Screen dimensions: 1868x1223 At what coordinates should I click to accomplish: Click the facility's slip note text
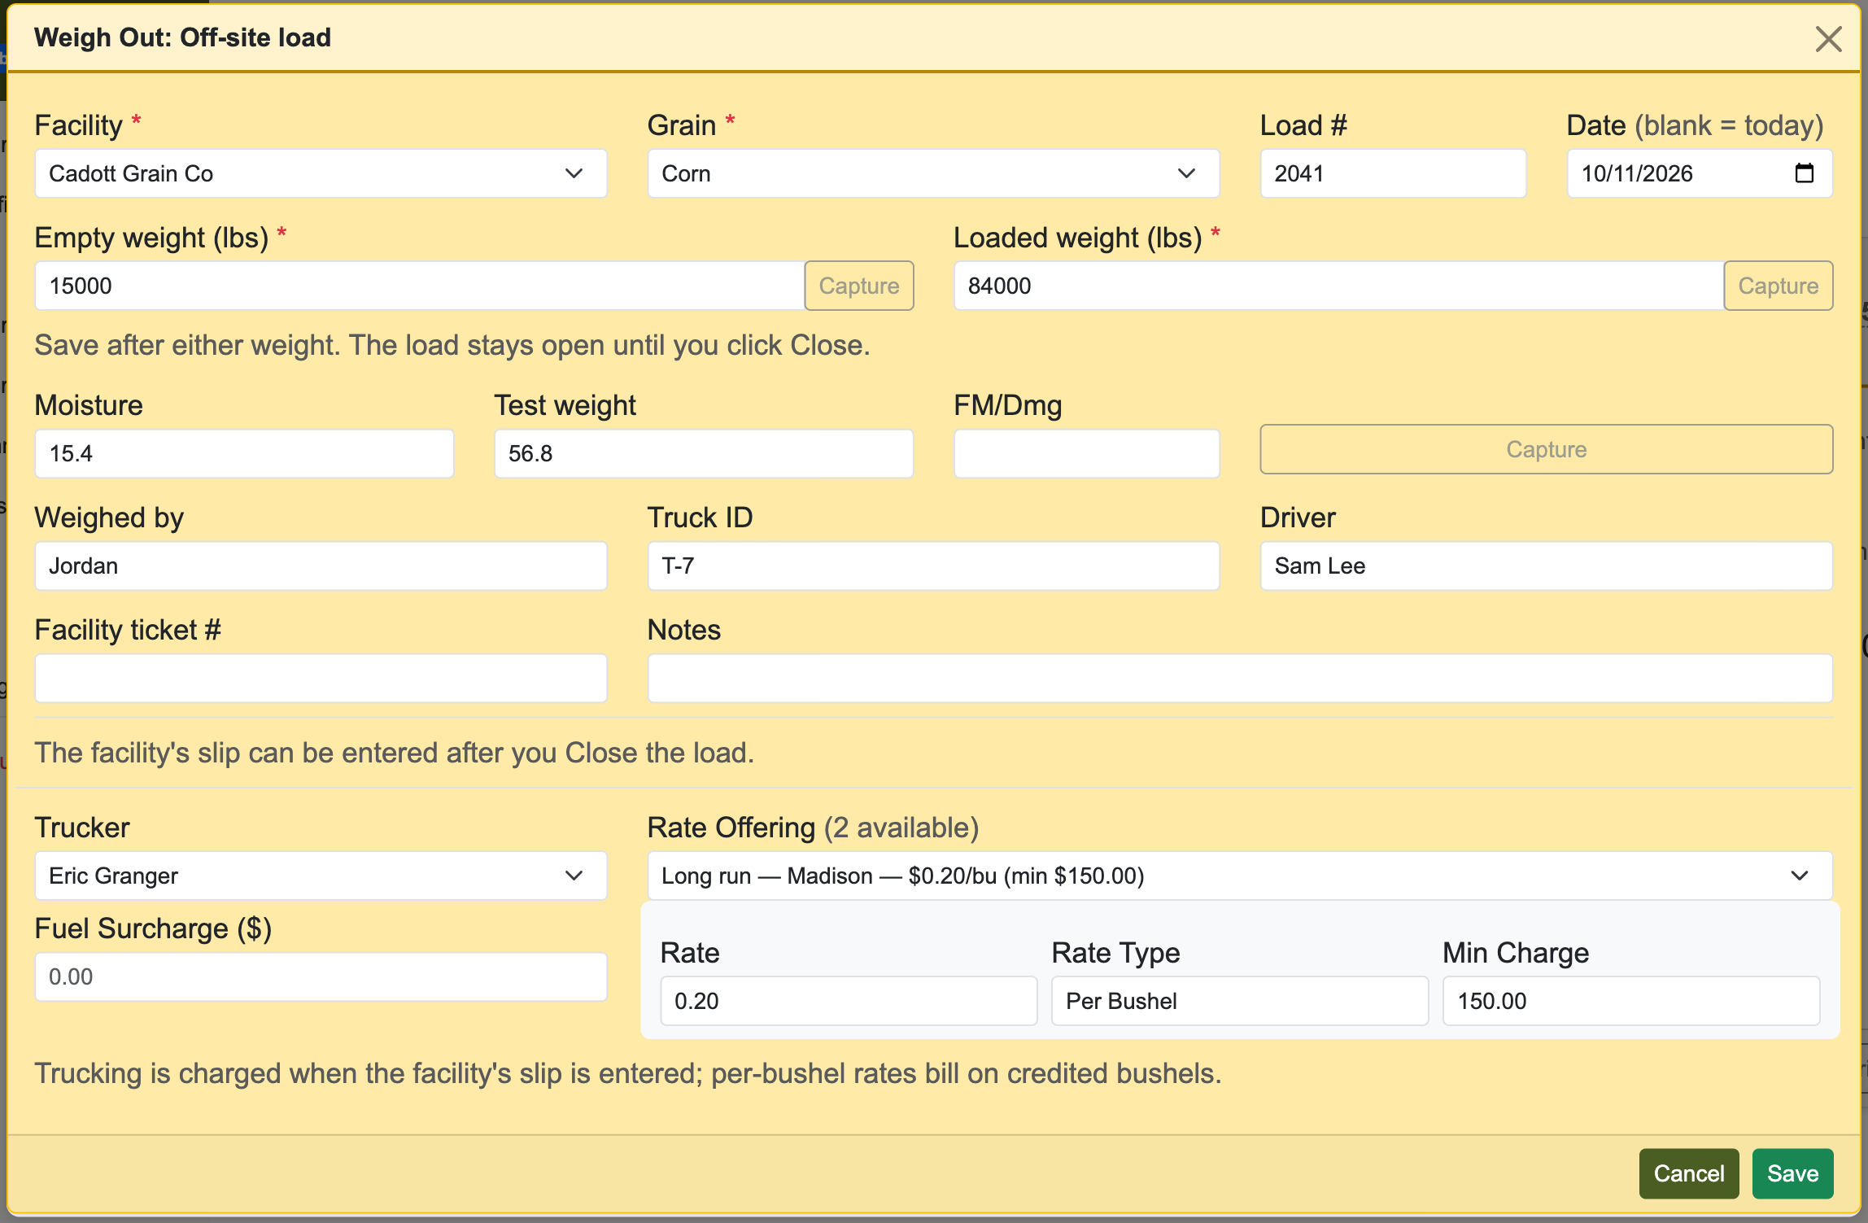(395, 753)
